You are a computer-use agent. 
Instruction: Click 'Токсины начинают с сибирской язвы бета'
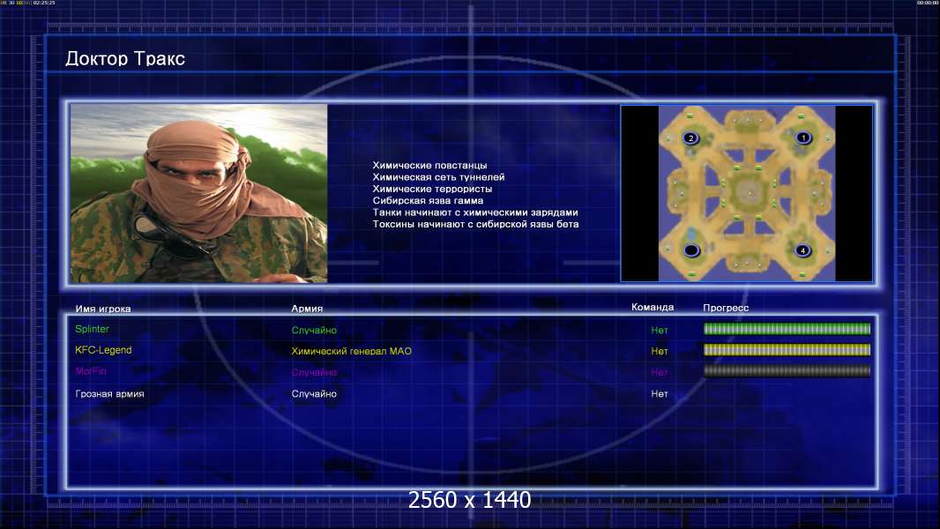pos(476,224)
